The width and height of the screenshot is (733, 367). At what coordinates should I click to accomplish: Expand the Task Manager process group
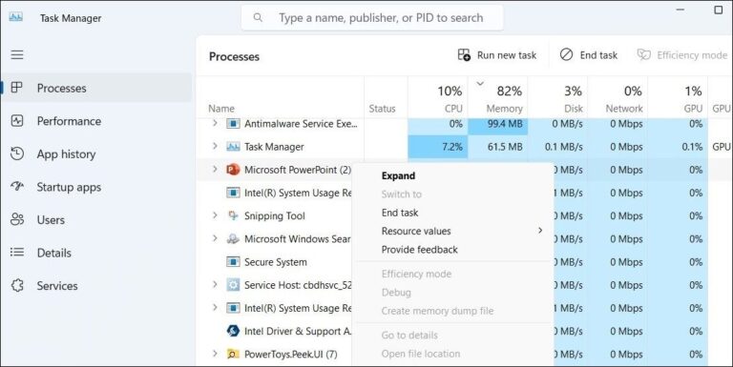click(215, 146)
